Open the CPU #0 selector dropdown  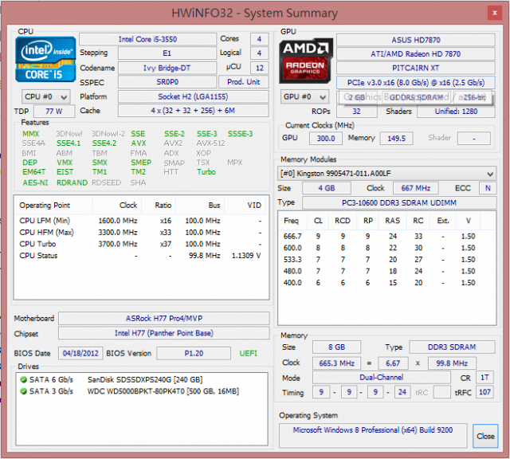click(46, 96)
